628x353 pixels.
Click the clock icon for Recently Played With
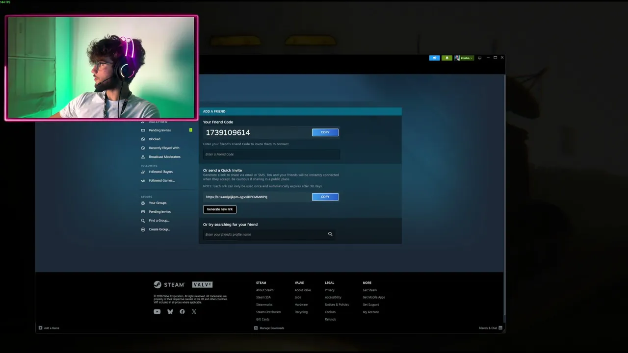pos(143,148)
